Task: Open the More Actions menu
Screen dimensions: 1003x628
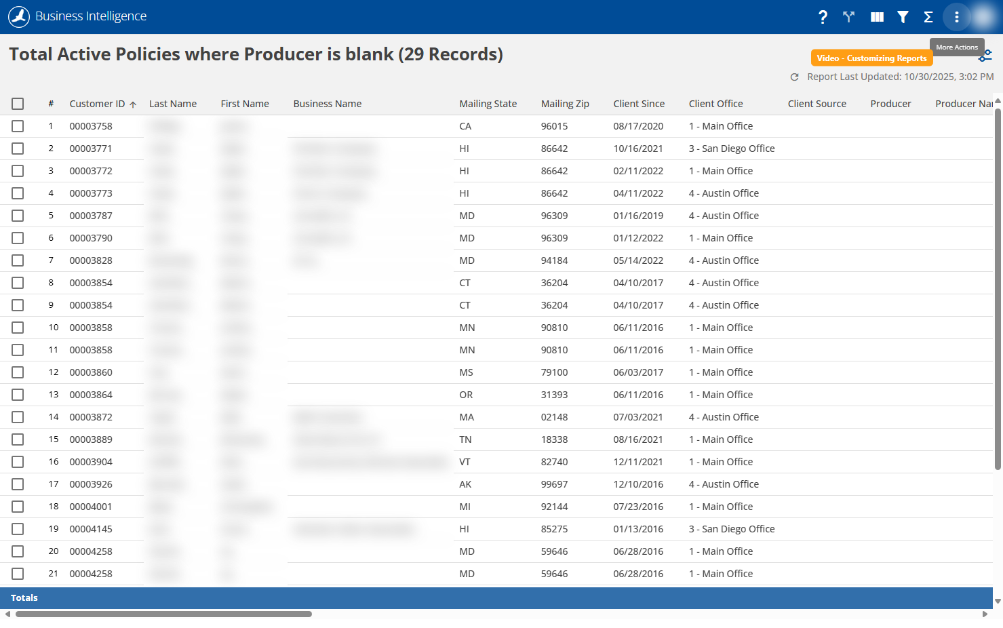Action: point(957,17)
